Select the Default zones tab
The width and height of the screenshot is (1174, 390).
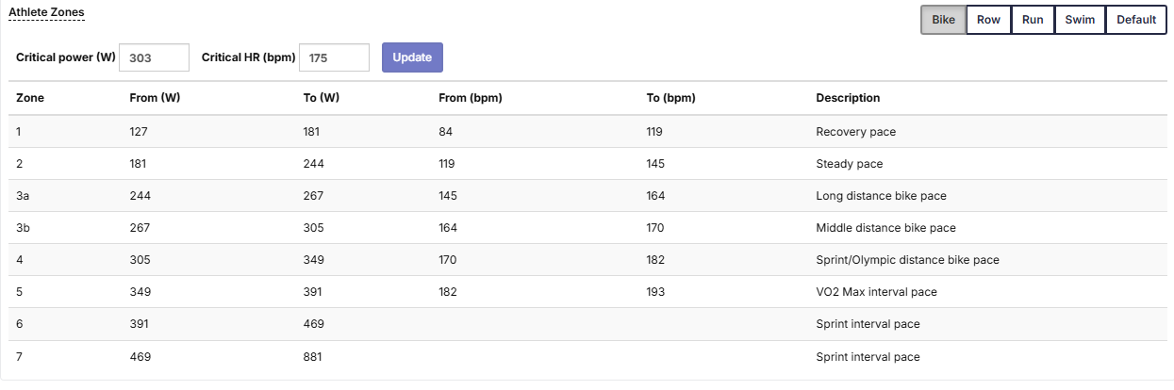pyautogui.click(x=1136, y=20)
